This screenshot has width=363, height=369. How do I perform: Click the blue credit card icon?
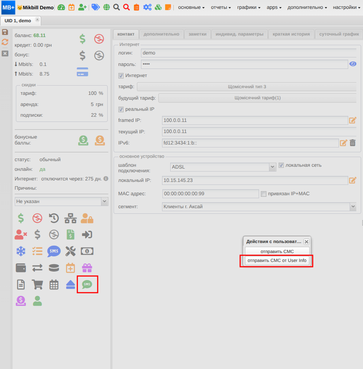[82, 72]
